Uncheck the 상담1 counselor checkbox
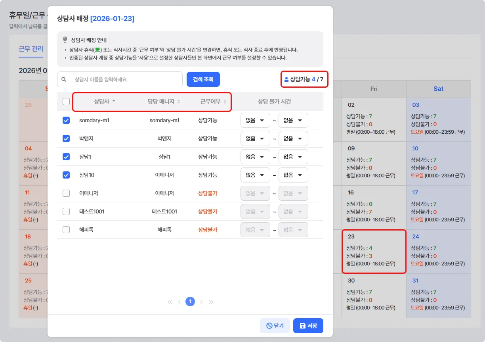Viewport: 485px width, 342px height. (x=66, y=157)
